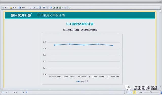Go to the next report page
This screenshot has height=95, width=162.
point(24,92)
